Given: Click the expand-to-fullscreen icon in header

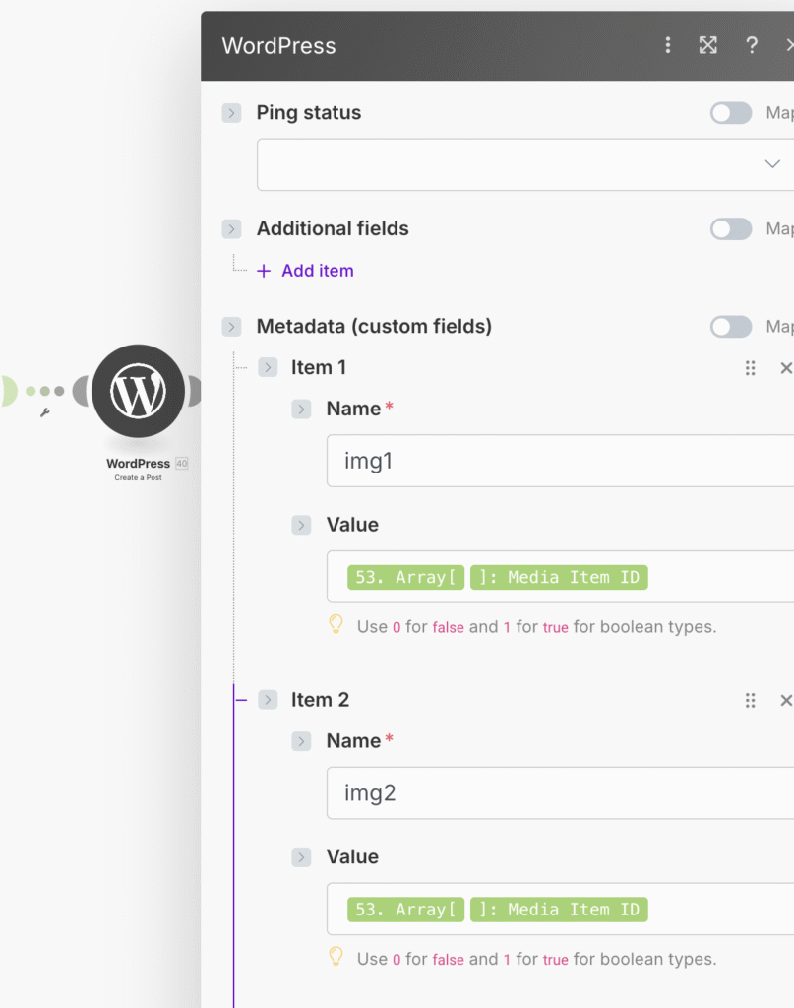Looking at the screenshot, I should click(708, 45).
